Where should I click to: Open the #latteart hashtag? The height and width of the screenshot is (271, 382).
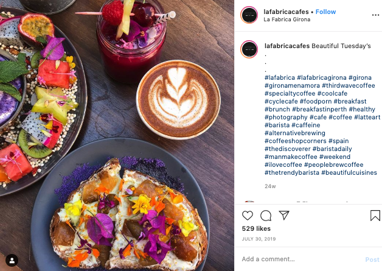367,118
